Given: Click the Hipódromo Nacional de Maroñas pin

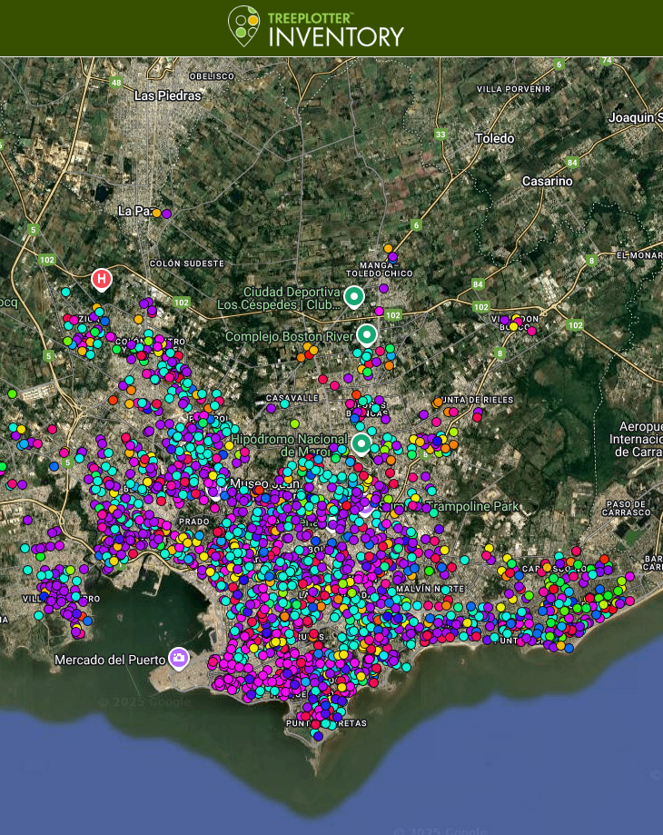Looking at the screenshot, I should pos(361,444).
